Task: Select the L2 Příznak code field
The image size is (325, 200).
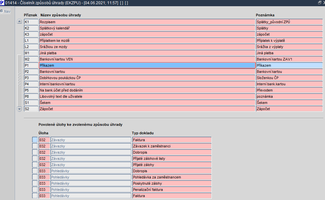Action: 31,47
